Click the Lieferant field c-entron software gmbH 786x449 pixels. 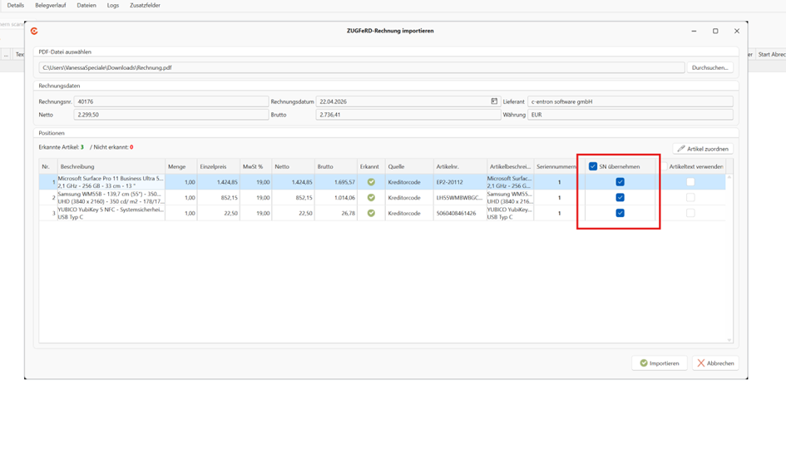pyautogui.click(x=630, y=101)
